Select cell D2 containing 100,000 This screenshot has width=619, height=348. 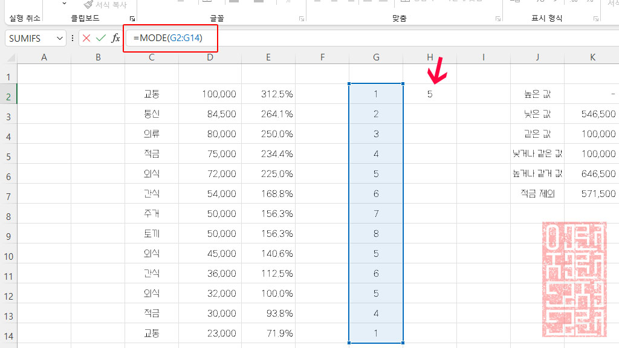click(210, 94)
